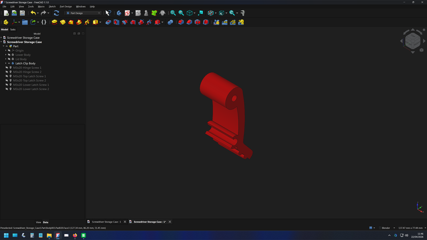Show the hidden Lower Body item
The height and width of the screenshot is (240, 427).
(9, 55)
